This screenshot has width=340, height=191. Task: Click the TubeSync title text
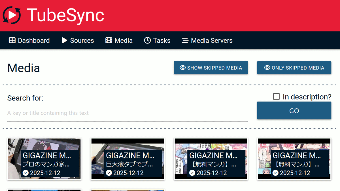pyautogui.click(x=65, y=15)
